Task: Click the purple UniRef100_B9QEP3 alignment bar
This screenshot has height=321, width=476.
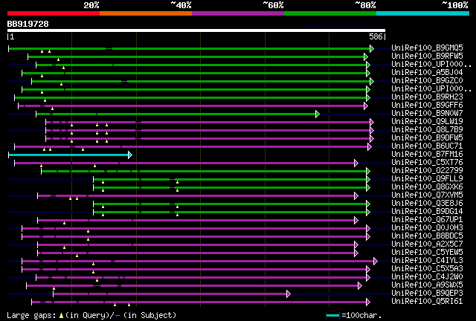Action: coord(170,294)
